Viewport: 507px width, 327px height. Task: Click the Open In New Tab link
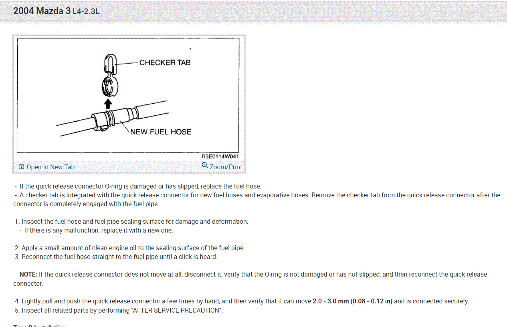click(x=50, y=167)
